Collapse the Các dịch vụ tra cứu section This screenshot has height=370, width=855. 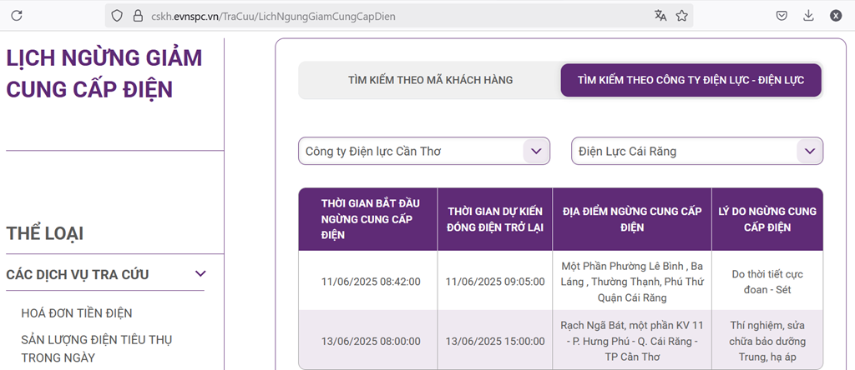tap(200, 274)
